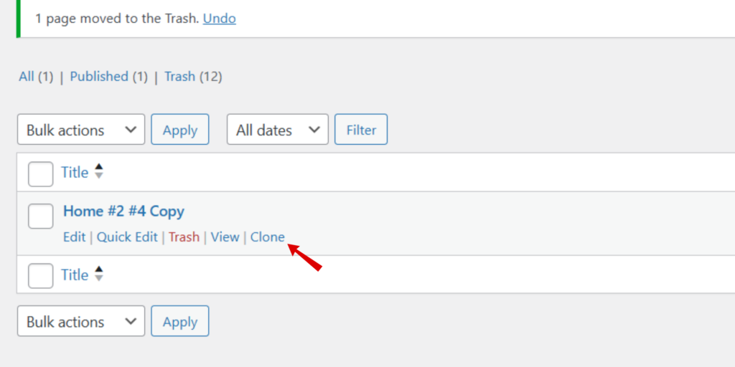Open Quick Edit for the page
The width and height of the screenshot is (735, 367).
click(x=127, y=237)
